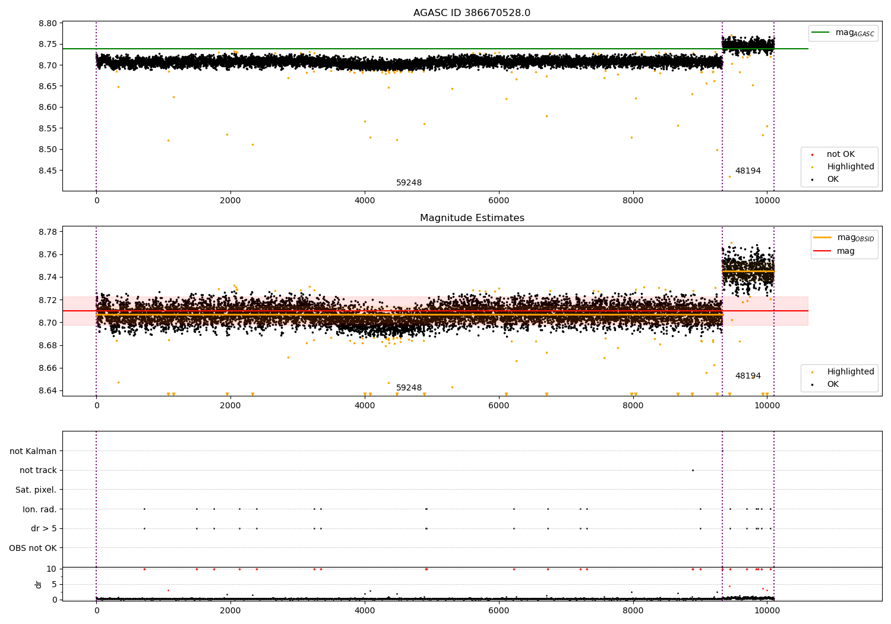Image resolution: width=891 pixels, height=624 pixels.
Task: Click the '8000' x-axis tick under Magnitude Estimates plot
Action: coord(633,406)
